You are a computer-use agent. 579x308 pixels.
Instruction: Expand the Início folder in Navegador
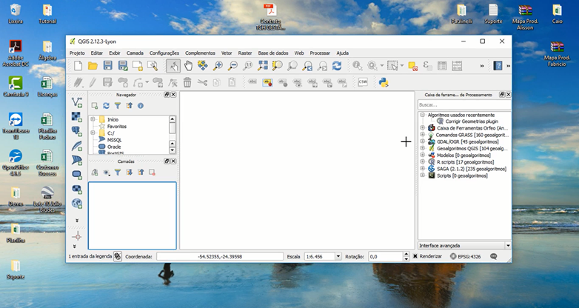point(93,119)
